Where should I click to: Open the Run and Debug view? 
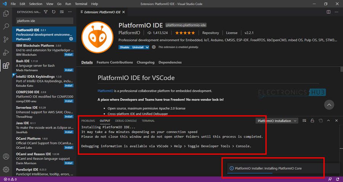(6, 52)
